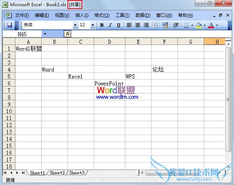Open the font name dropdown
This screenshot has height=185, width=234.
click(x=75, y=25)
